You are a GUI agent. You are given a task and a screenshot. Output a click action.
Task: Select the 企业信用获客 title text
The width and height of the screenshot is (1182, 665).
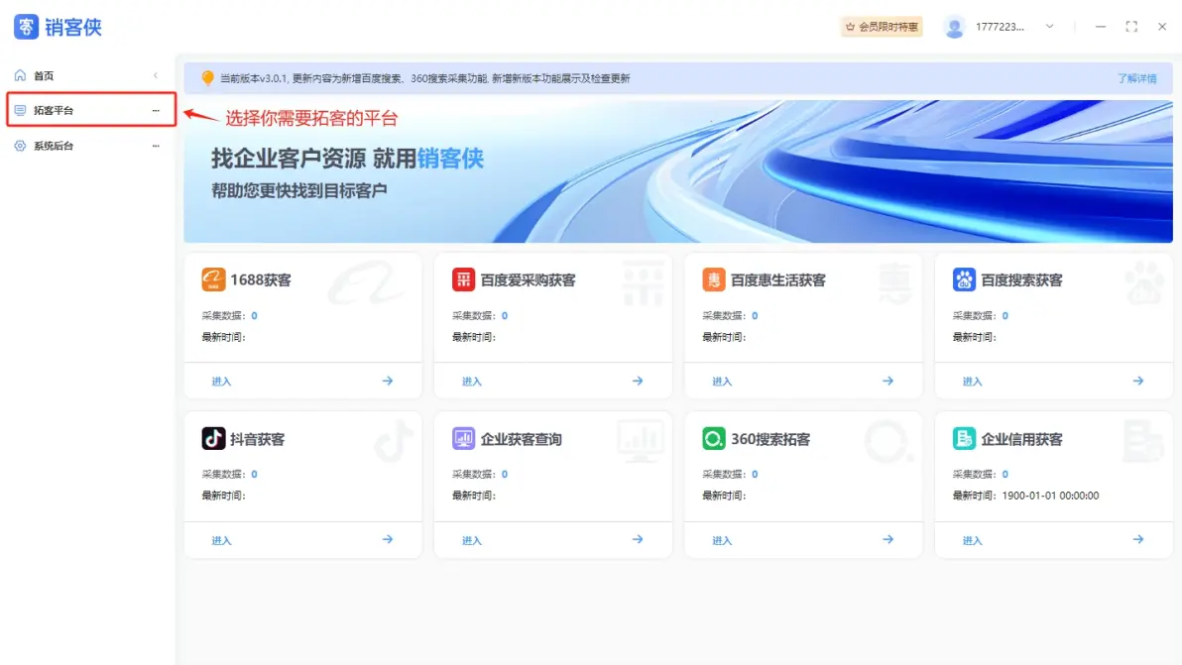[1021, 439]
